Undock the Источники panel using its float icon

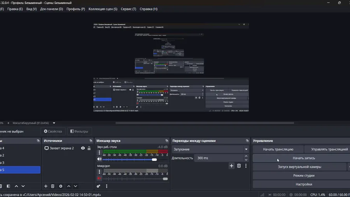click(91, 141)
